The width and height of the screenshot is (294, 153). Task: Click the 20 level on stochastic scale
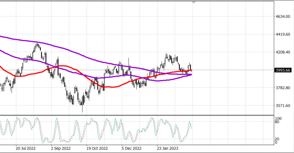click(276, 139)
